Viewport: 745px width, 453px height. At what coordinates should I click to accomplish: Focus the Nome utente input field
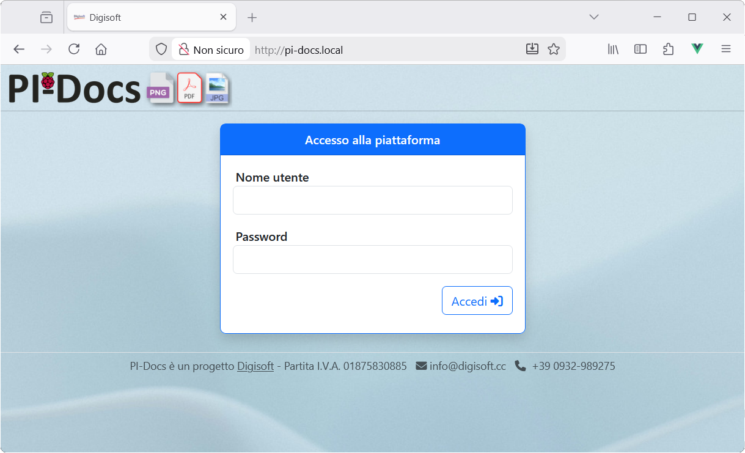(373, 200)
